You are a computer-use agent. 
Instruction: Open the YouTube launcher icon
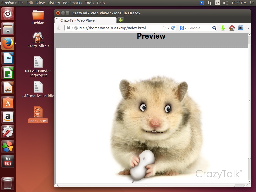click(8, 161)
